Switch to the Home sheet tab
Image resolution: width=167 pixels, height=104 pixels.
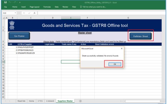tap(32, 101)
